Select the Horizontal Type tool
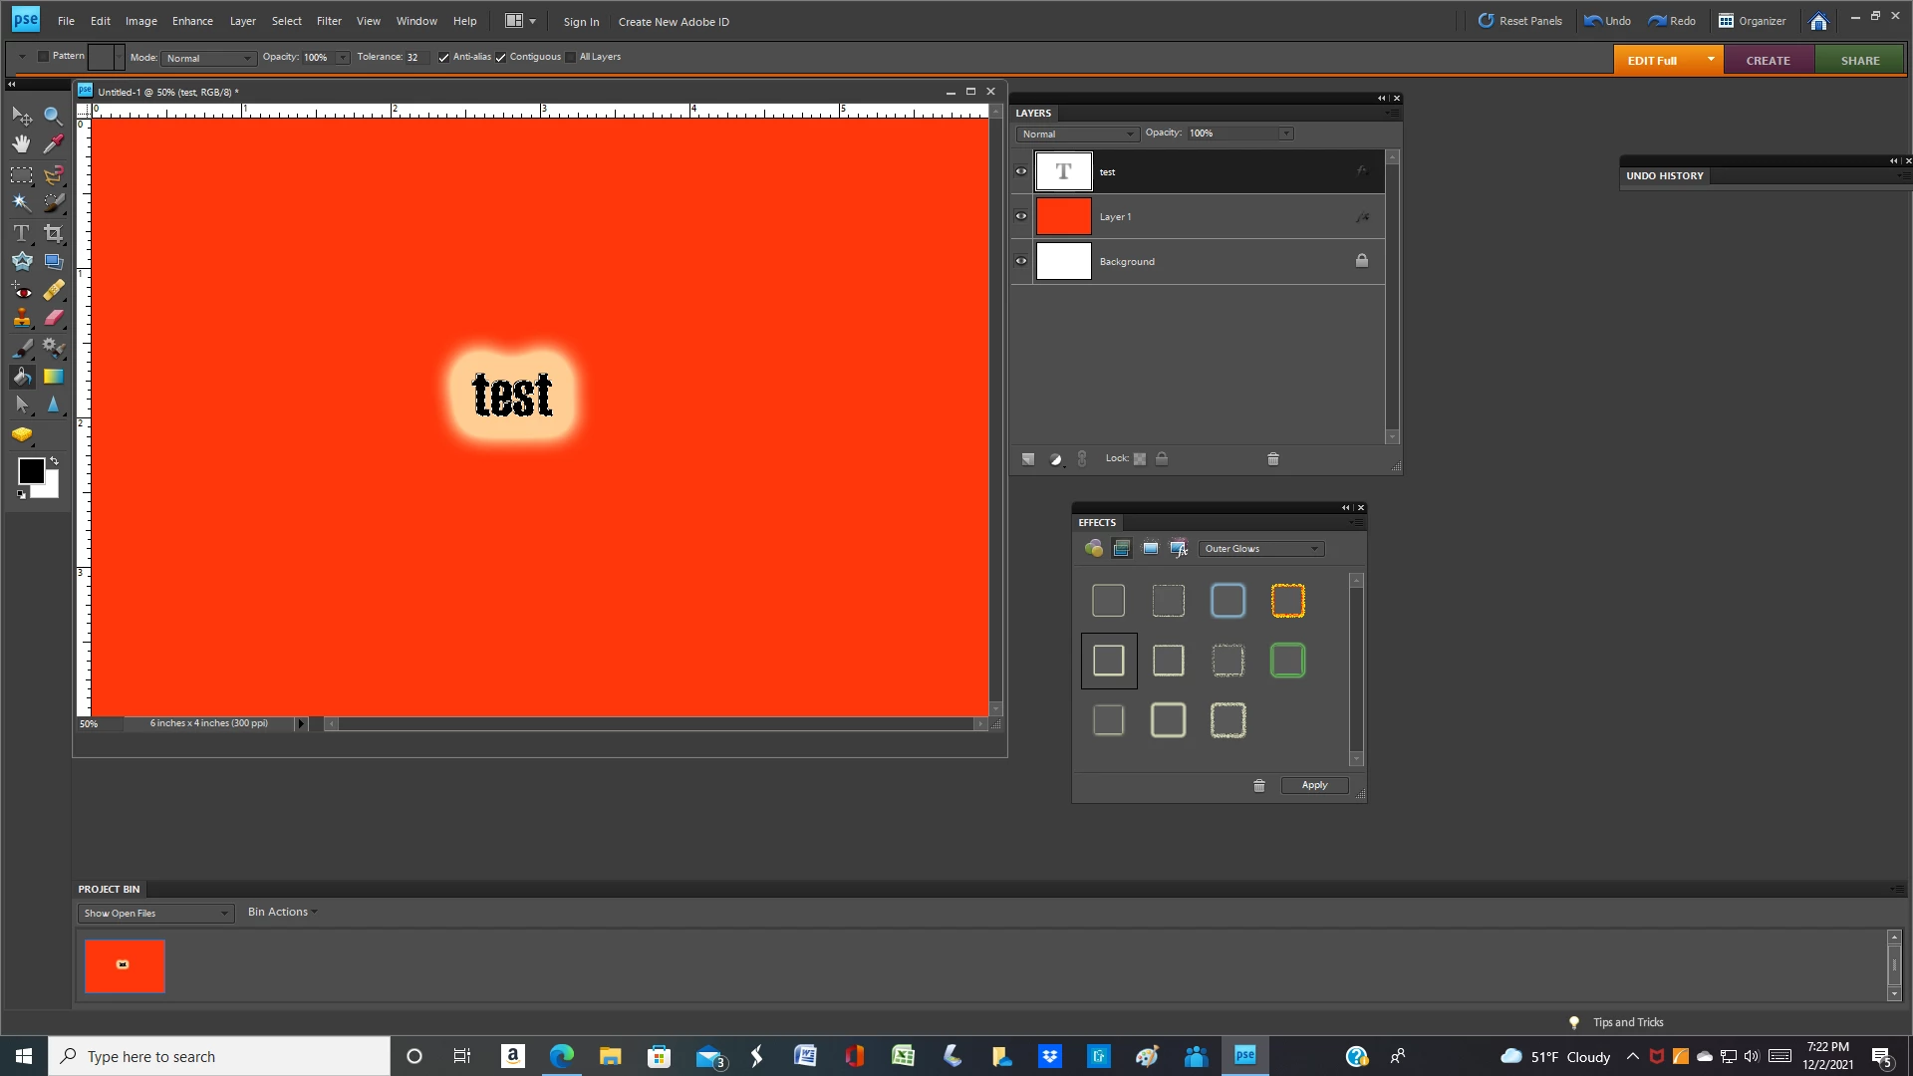 [x=21, y=233]
